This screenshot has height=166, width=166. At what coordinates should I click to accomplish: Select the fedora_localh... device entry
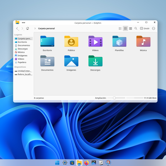(23, 74)
